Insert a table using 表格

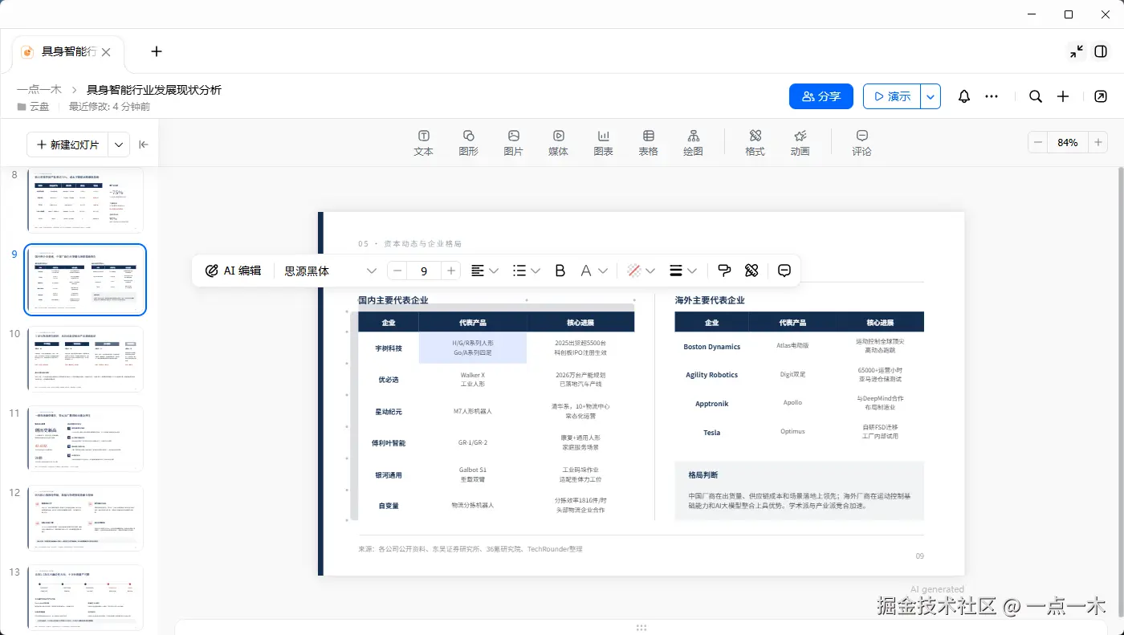(648, 143)
